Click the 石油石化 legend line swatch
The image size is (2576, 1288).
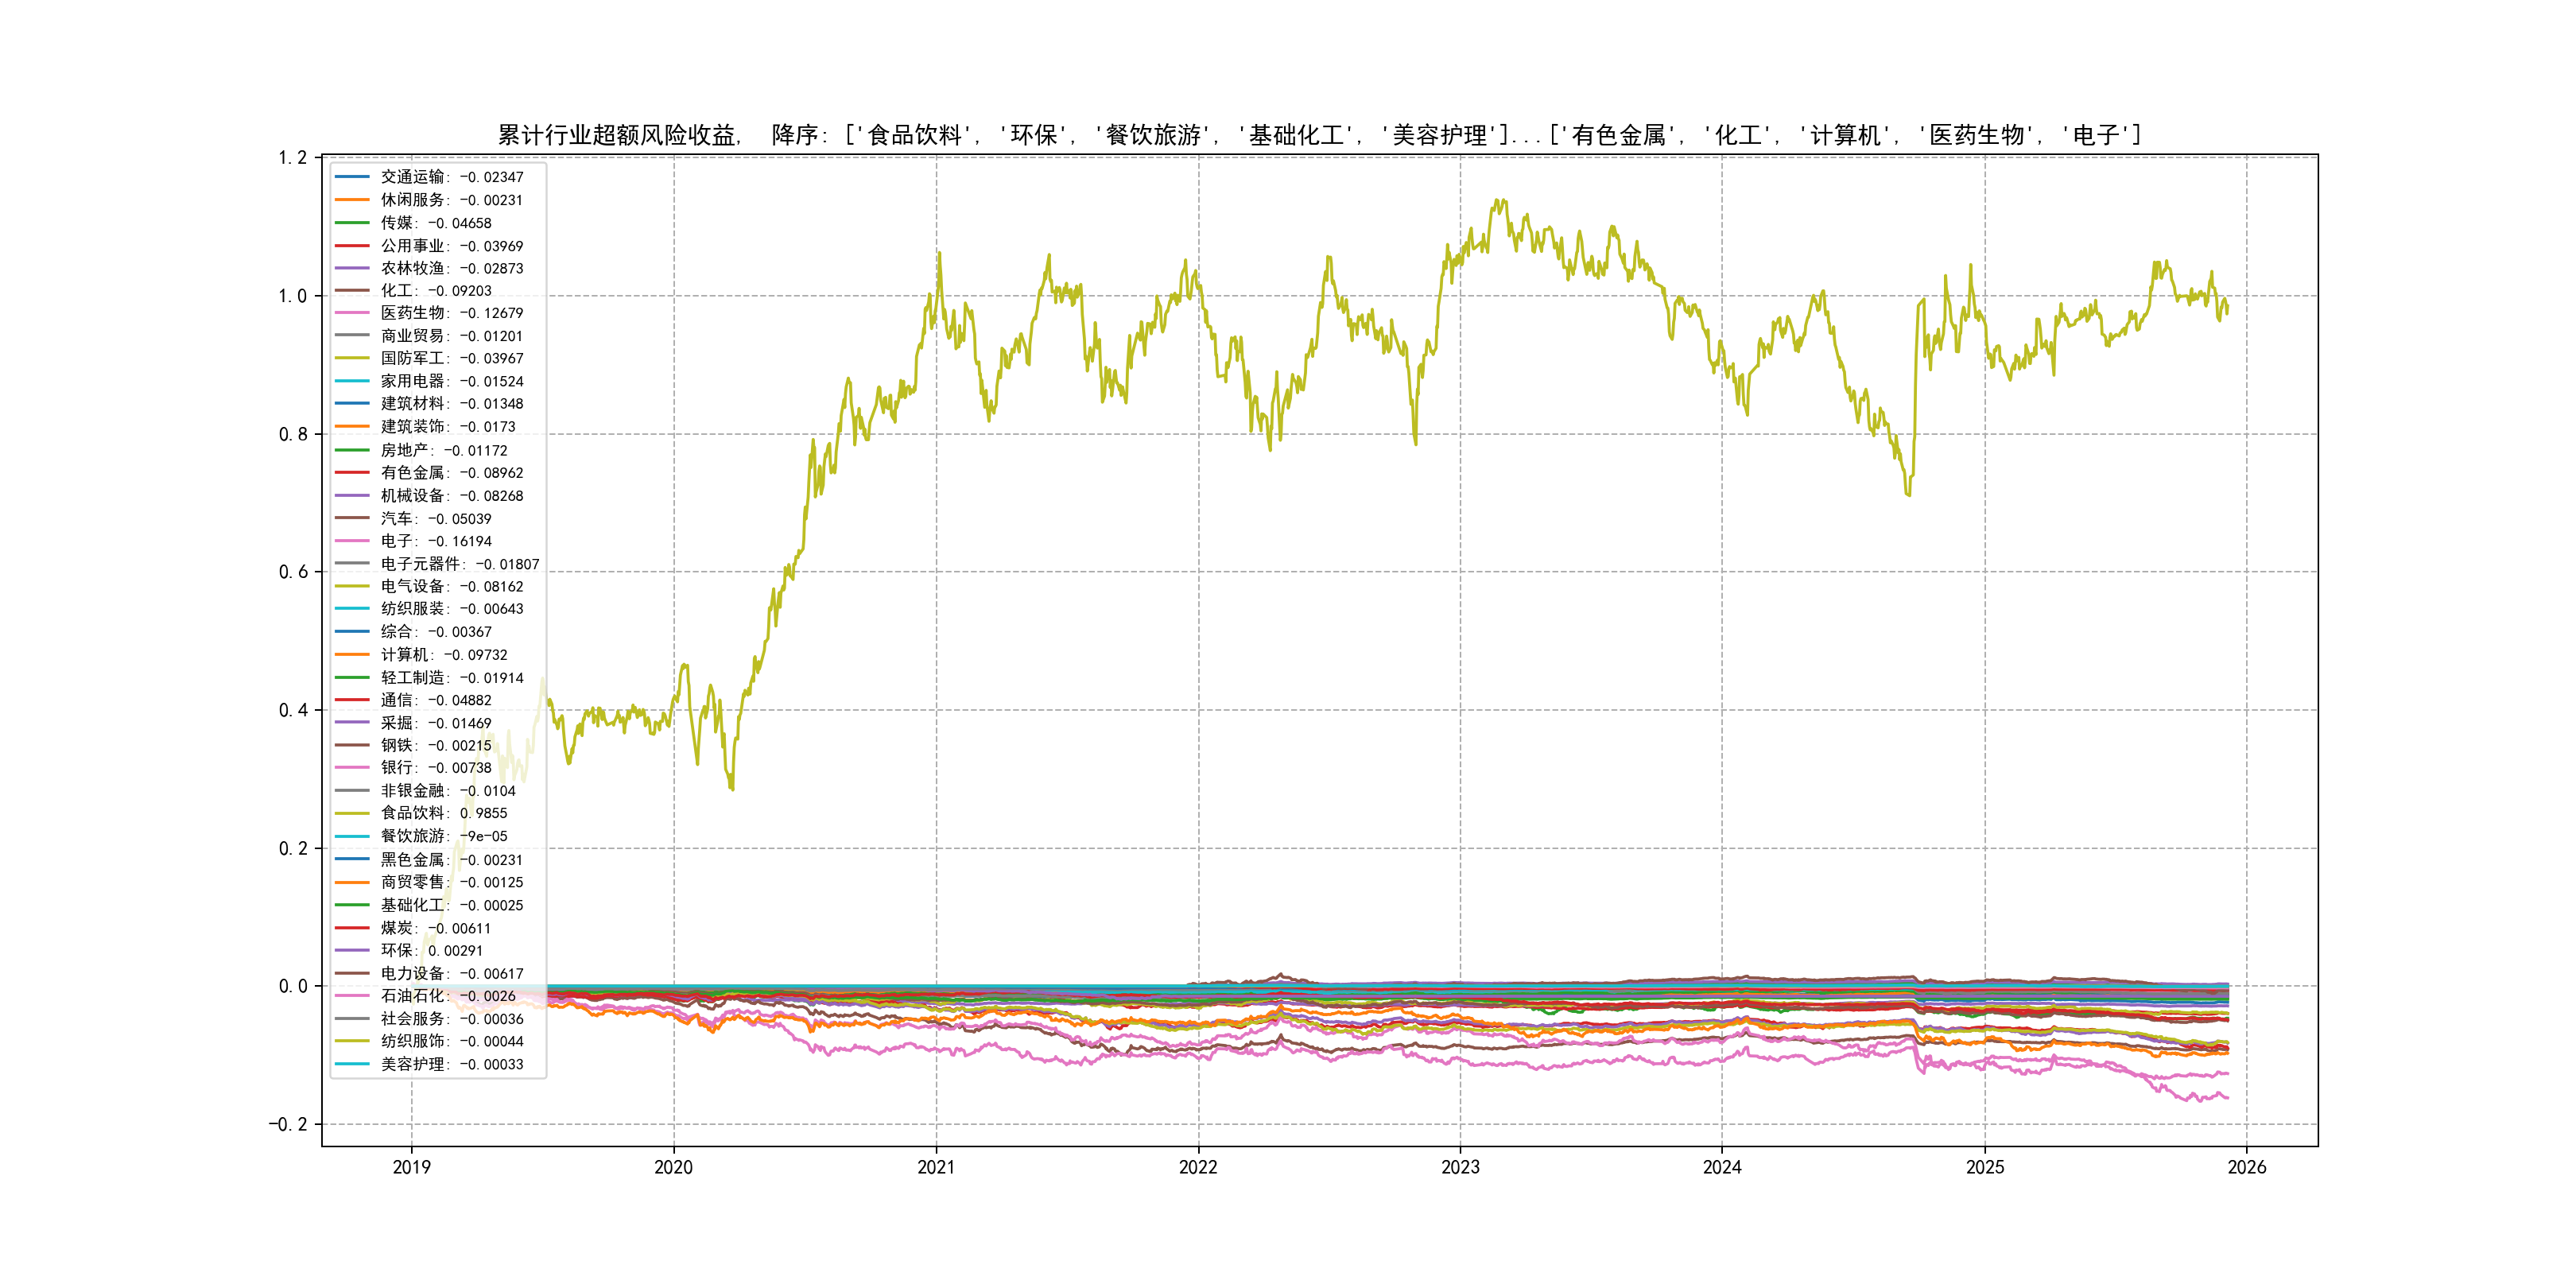352,996
